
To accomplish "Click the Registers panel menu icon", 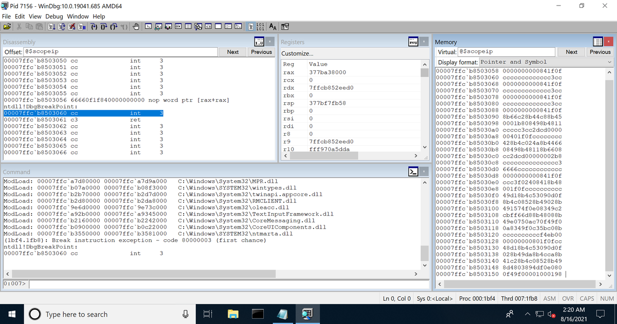I will coord(414,41).
